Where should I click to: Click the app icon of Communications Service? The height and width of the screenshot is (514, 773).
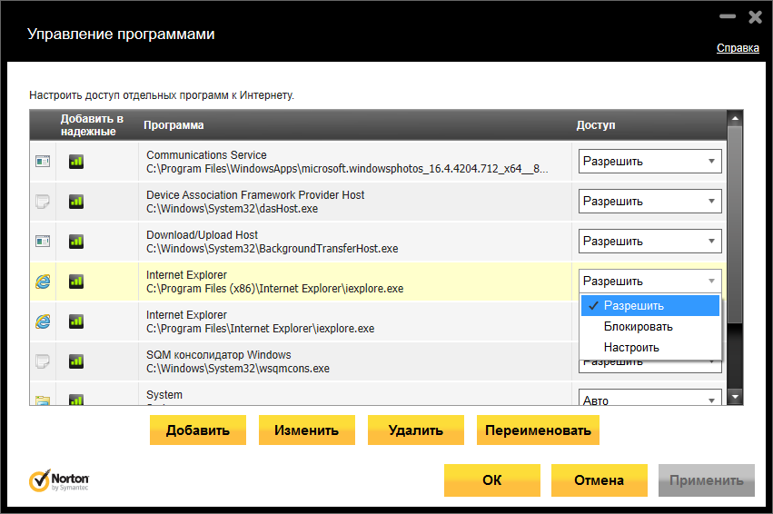click(43, 161)
